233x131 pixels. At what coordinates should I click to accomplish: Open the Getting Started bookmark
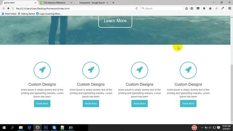click(x=26, y=14)
